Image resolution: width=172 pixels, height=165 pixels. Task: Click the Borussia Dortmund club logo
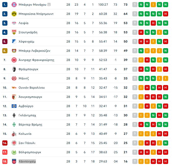14,14
